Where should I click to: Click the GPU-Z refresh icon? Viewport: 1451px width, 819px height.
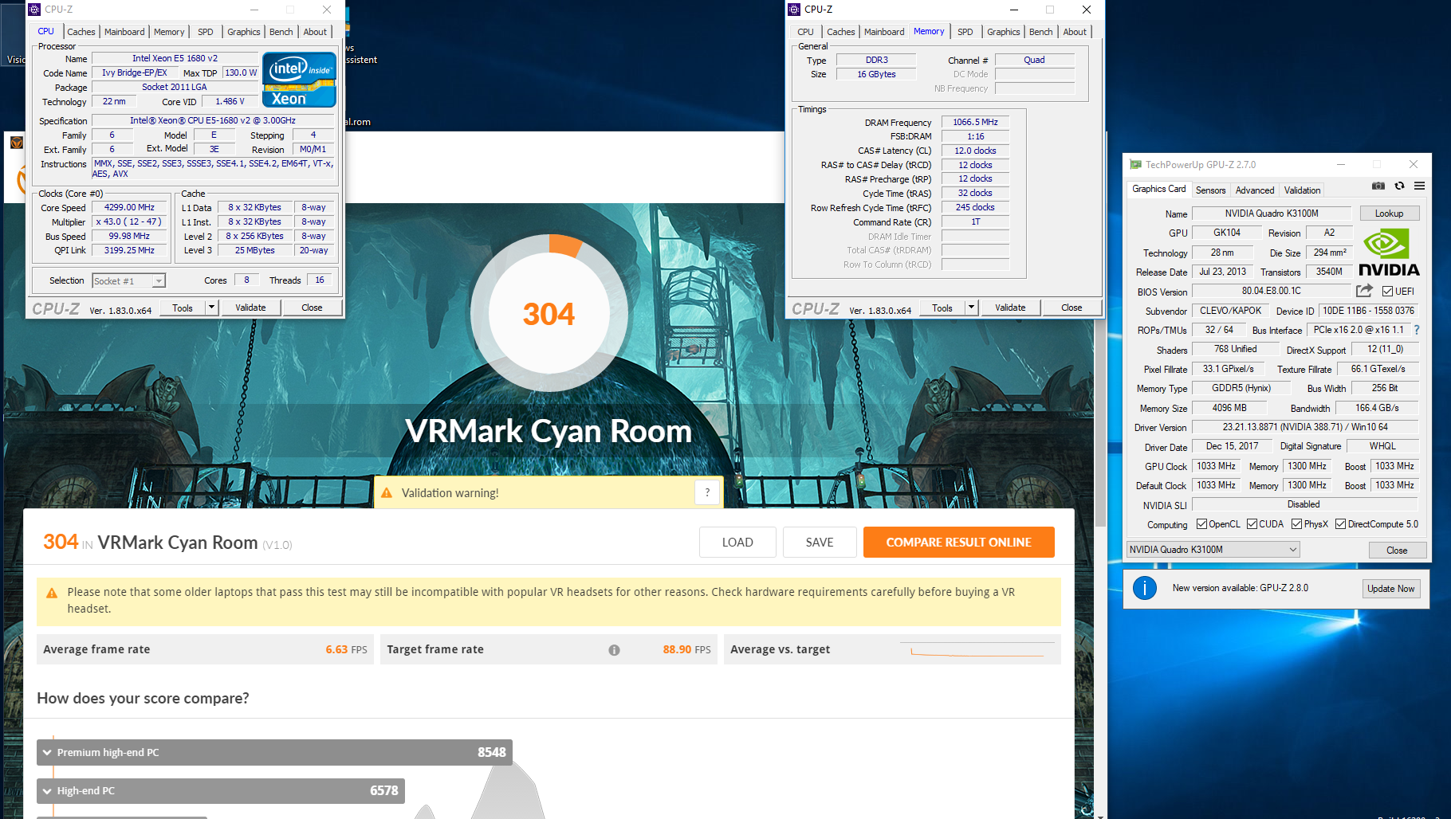(1399, 186)
